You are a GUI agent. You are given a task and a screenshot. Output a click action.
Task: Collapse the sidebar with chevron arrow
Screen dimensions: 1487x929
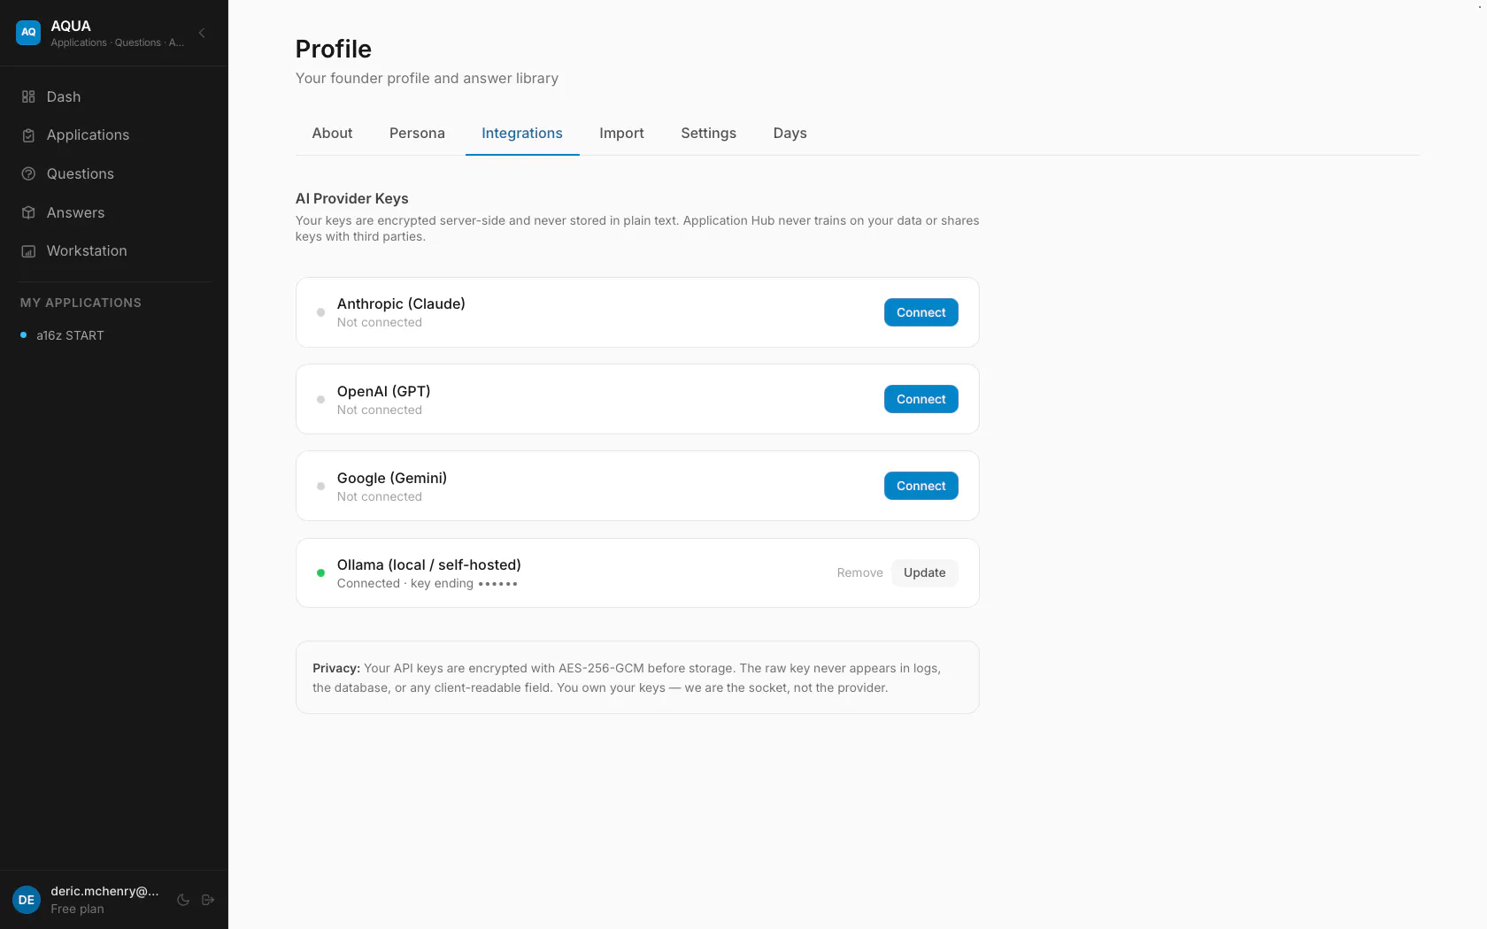[x=202, y=33]
